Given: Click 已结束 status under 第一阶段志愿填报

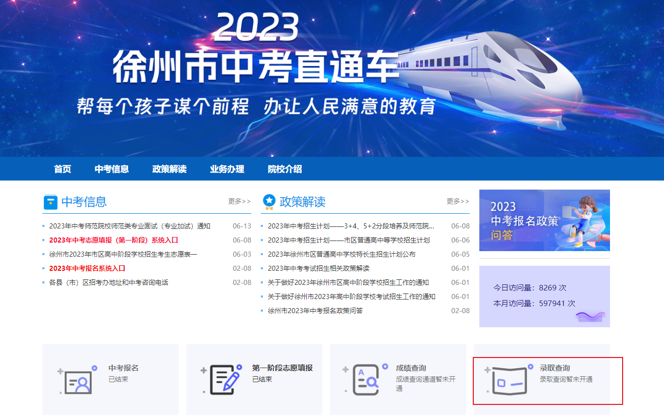Looking at the screenshot, I should (x=262, y=379).
